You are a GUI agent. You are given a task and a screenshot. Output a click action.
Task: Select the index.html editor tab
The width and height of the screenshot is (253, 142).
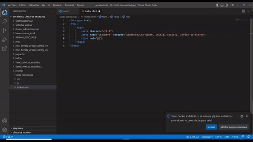pyautogui.click(x=91, y=11)
